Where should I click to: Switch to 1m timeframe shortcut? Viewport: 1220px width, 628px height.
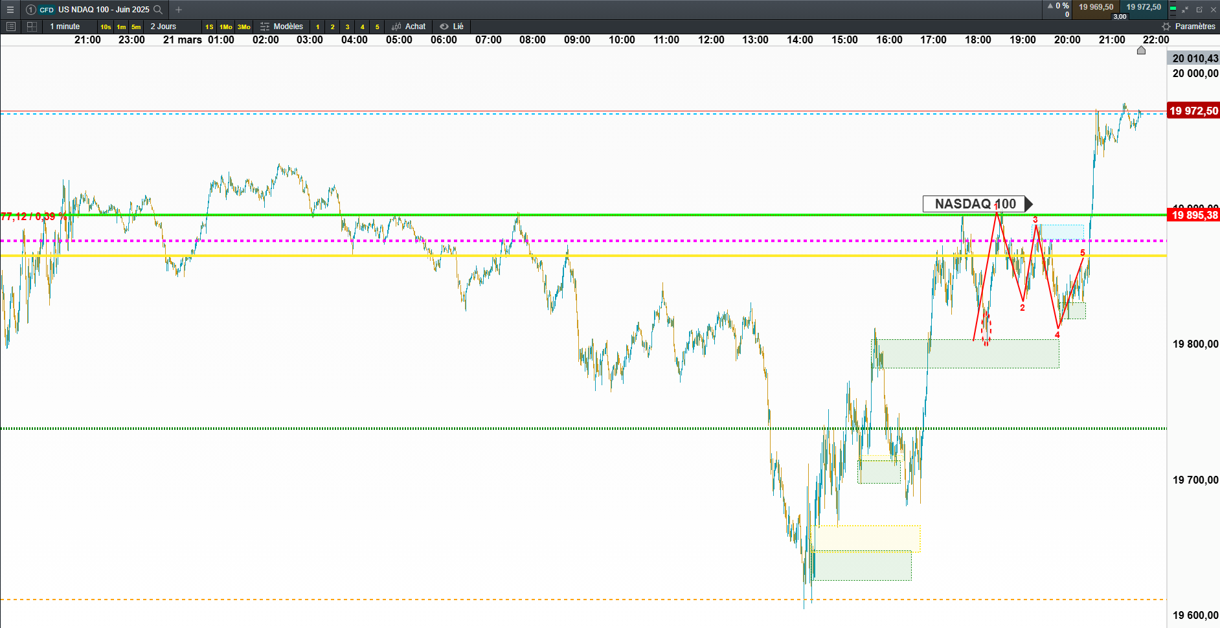(x=121, y=27)
